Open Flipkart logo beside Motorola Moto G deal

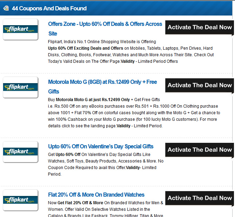click(x=20, y=87)
